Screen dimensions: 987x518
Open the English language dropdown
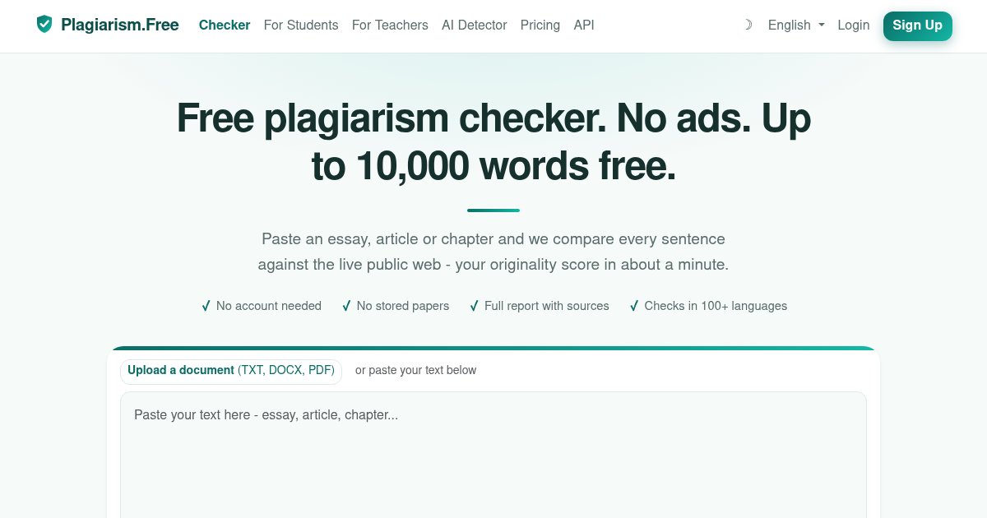[796, 25]
